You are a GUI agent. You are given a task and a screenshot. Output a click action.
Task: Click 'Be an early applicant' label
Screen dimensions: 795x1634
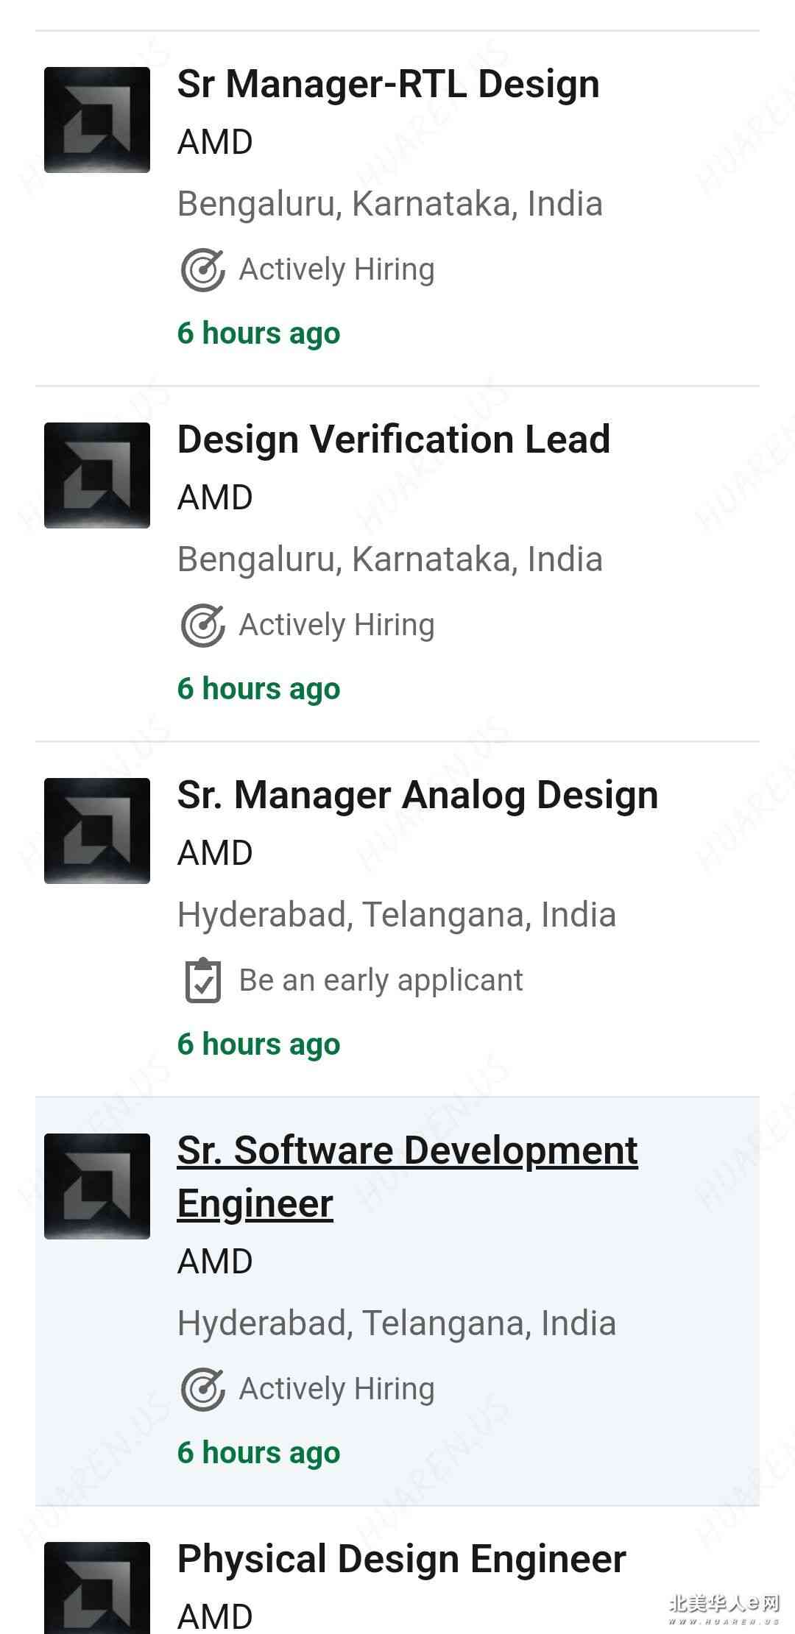click(381, 980)
